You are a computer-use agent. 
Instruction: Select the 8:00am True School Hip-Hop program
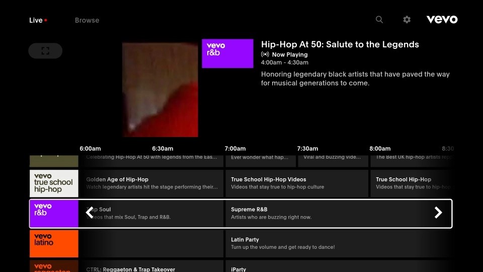tap(411, 183)
